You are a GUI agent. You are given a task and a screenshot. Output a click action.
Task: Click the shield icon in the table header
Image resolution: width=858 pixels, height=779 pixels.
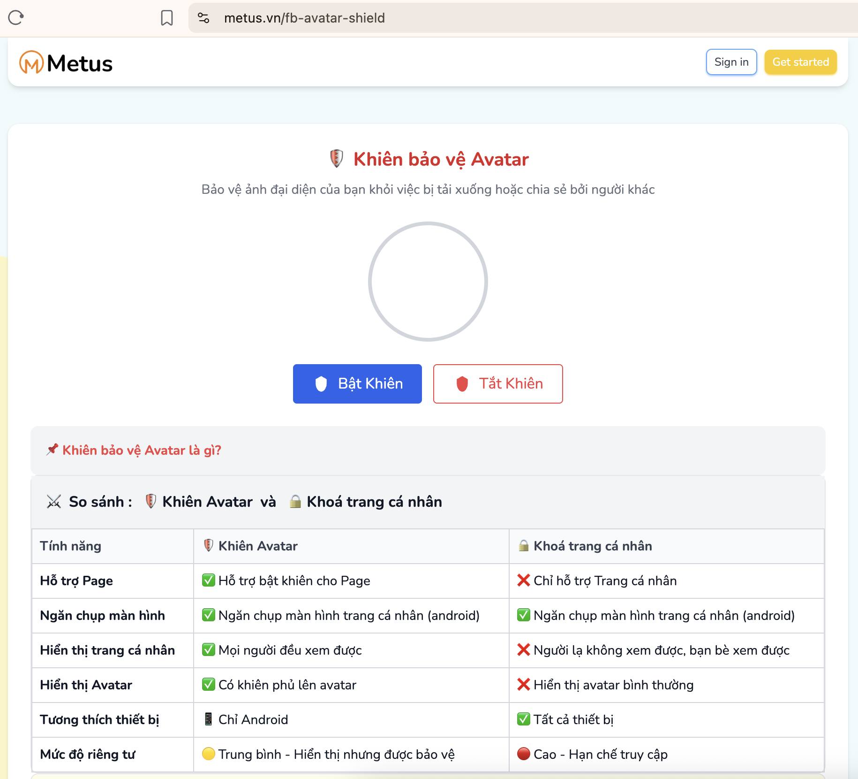(209, 546)
